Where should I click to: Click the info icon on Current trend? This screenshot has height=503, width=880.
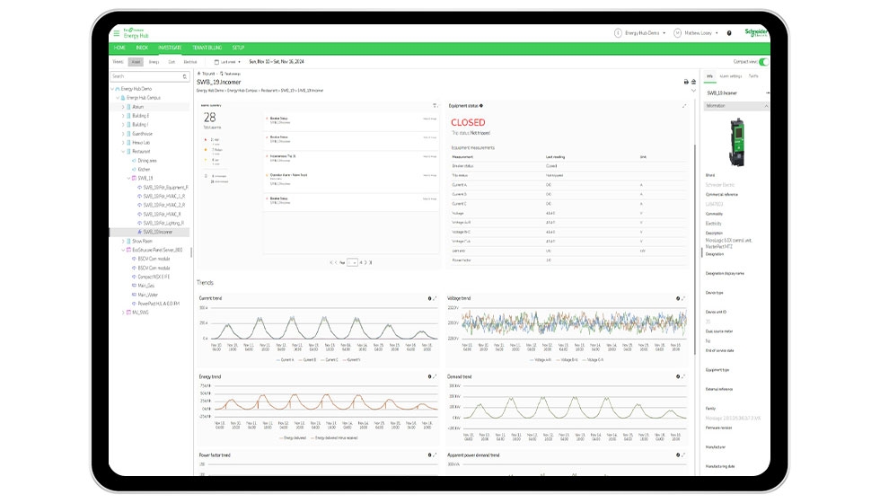coord(428,298)
